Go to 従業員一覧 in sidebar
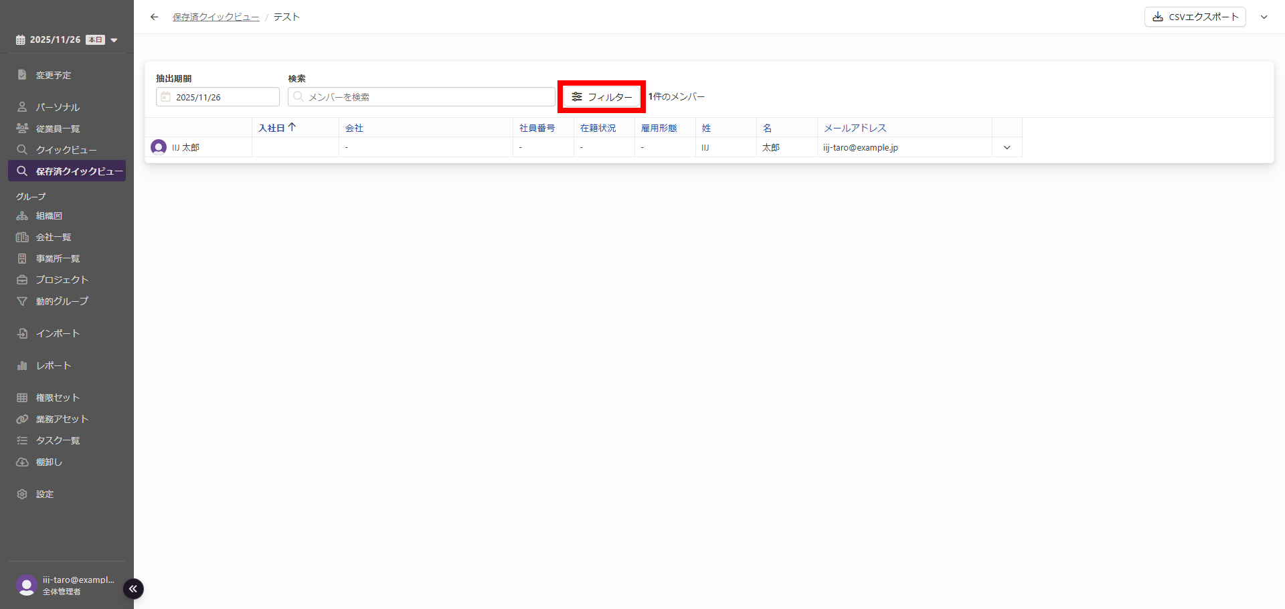The image size is (1285, 609). (58, 128)
